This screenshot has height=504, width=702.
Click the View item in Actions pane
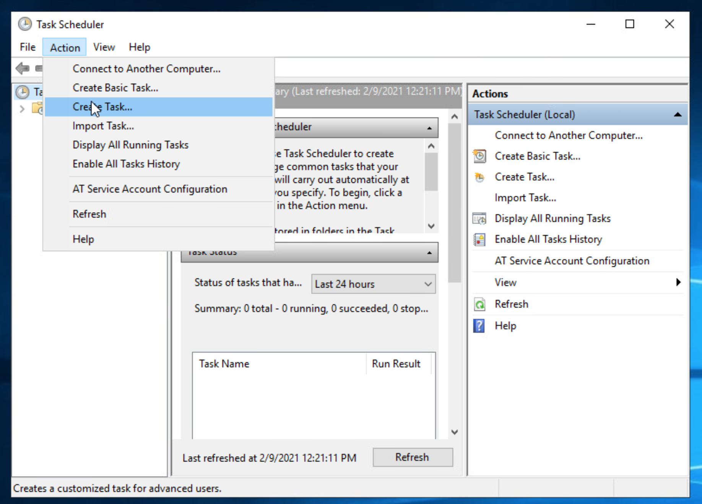click(505, 282)
